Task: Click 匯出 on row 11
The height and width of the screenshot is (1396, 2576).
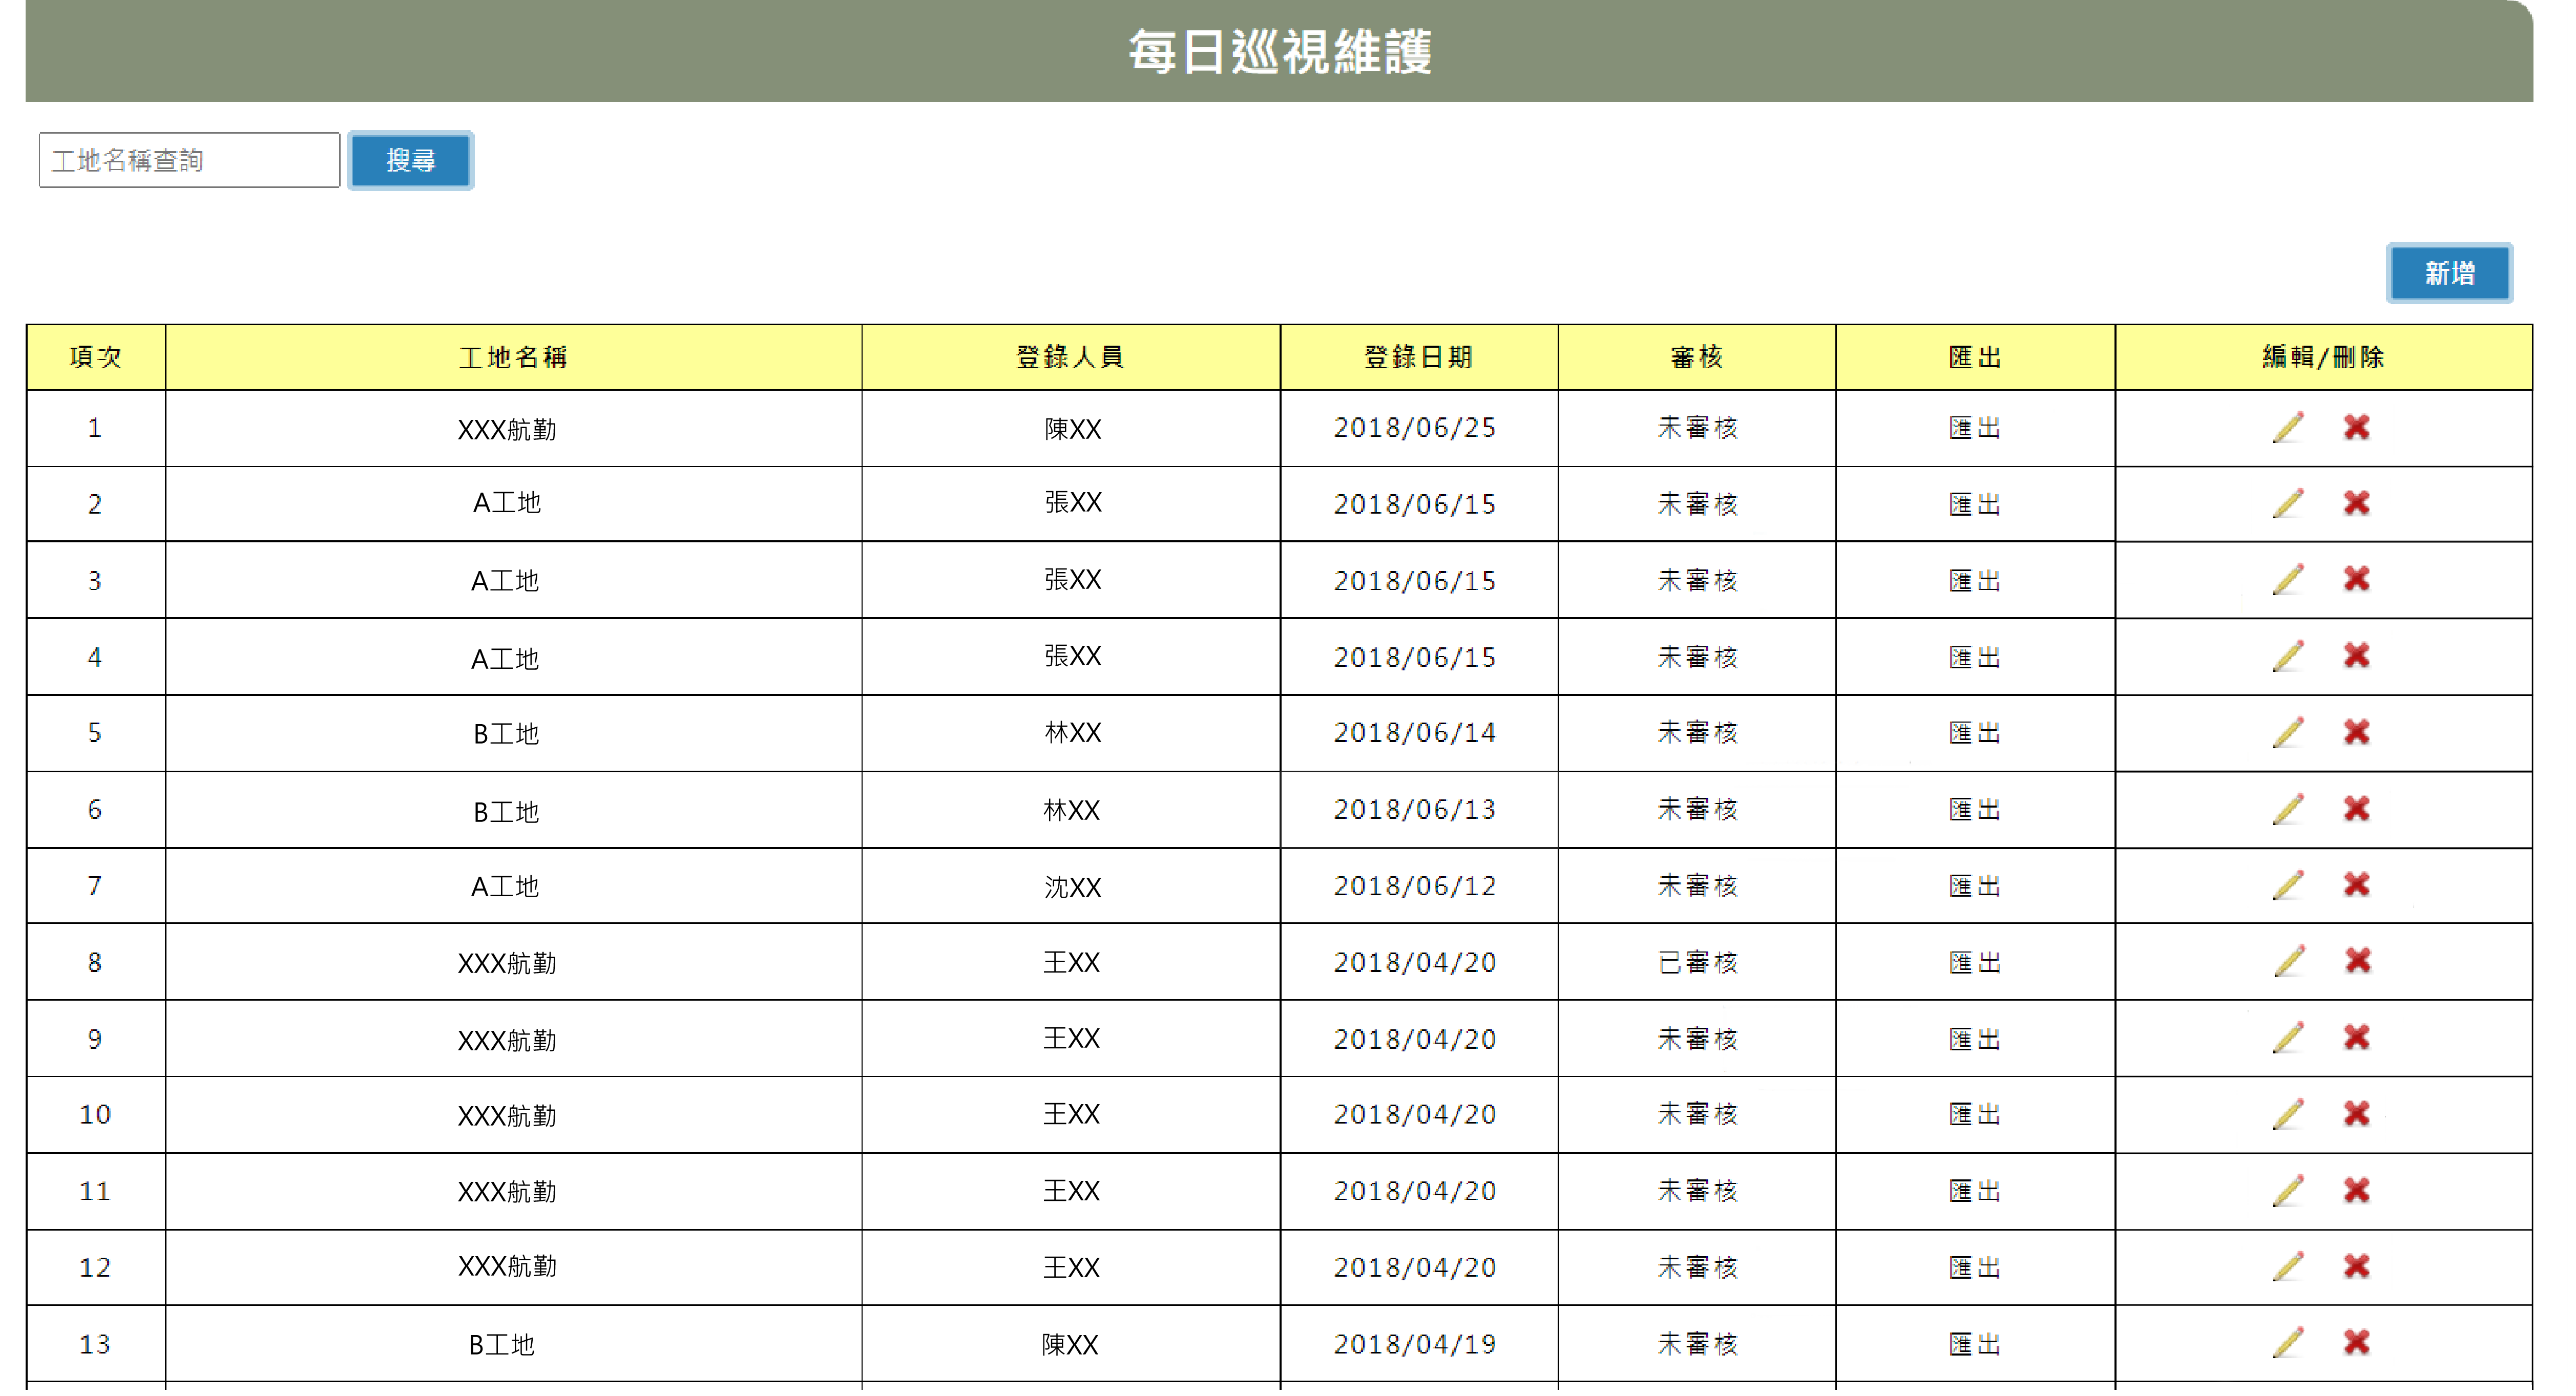Action: (x=1974, y=1192)
